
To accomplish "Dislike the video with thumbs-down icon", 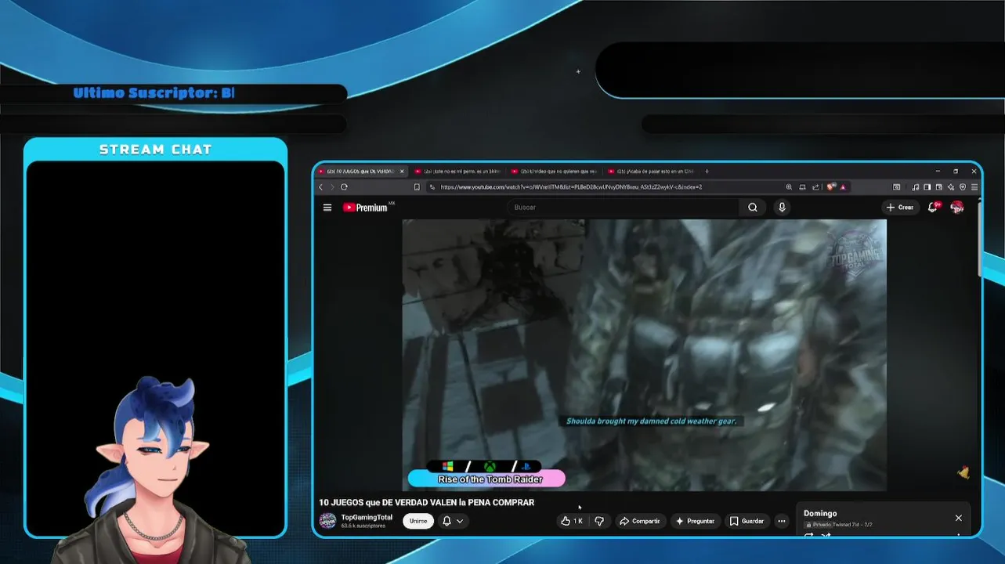I will [x=599, y=521].
